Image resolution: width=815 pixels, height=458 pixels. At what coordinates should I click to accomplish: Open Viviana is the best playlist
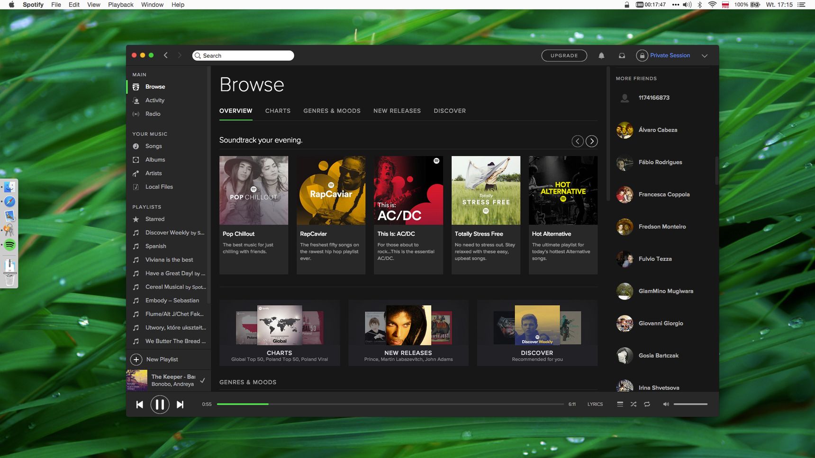tap(168, 260)
